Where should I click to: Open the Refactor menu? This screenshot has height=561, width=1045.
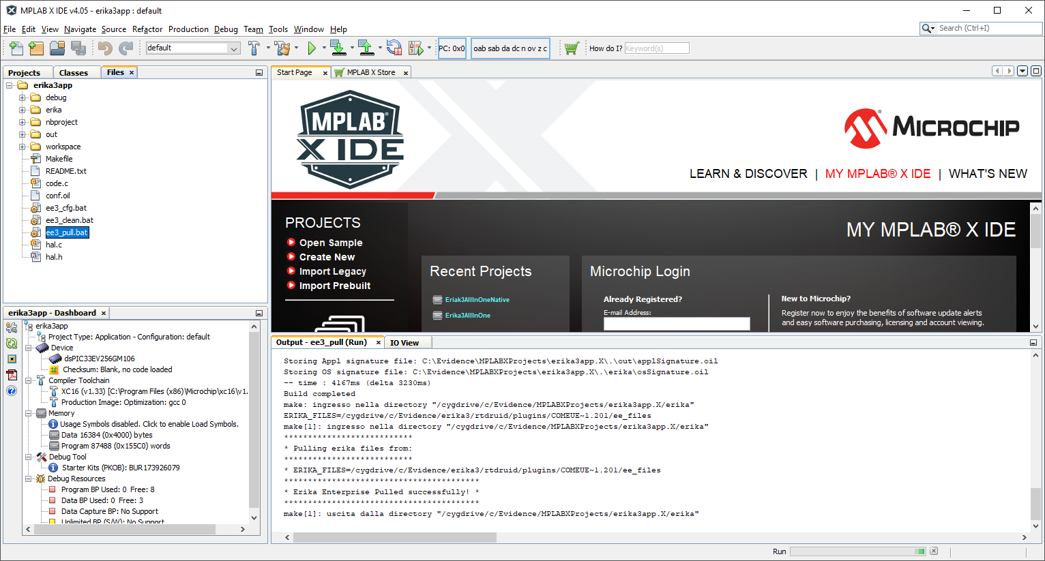pyautogui.click(x=147, y=29)
